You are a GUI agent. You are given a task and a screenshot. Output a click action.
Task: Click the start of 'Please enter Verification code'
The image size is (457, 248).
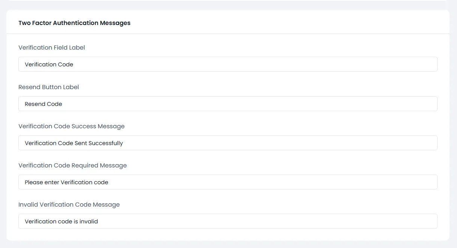pyautogui.click(x=25, y=182)
